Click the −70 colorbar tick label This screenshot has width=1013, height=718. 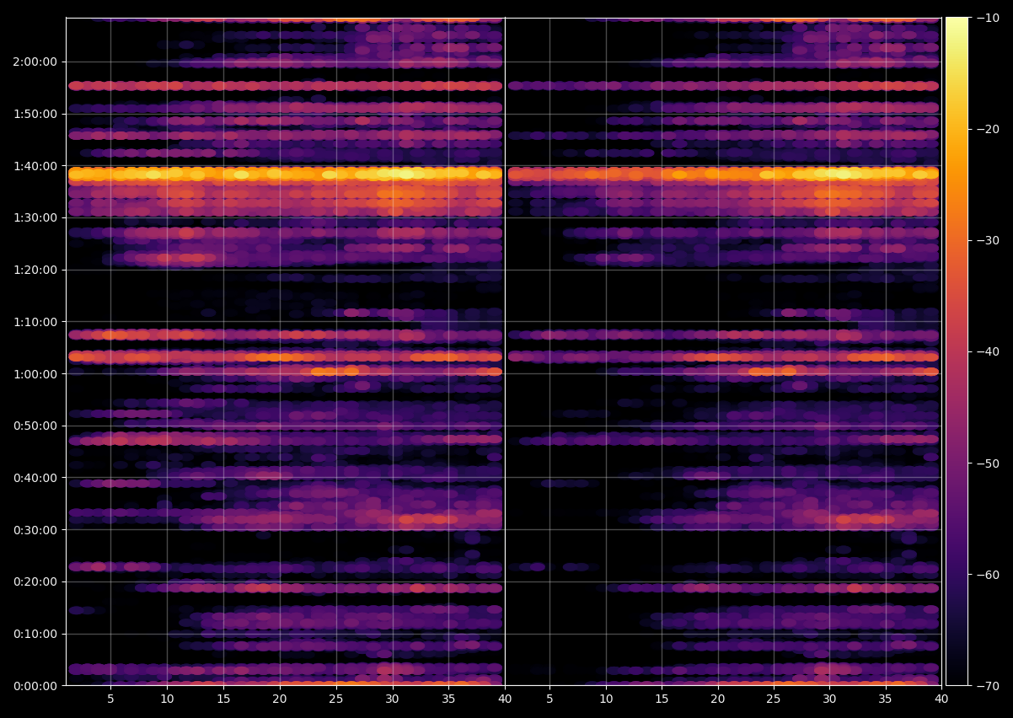click(988, 686)
